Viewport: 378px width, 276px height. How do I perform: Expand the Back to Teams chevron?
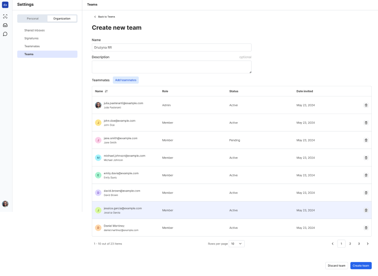tap(94, 16)
